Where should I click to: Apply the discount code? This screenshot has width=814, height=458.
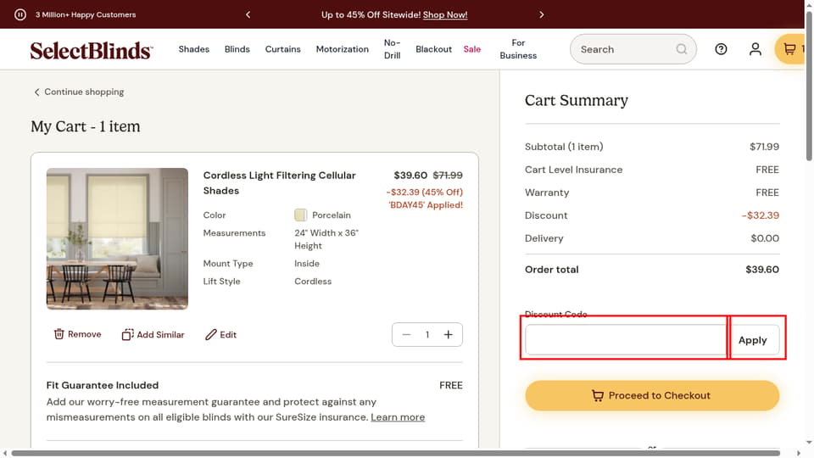pyautogui.click(x=752, y=340)
